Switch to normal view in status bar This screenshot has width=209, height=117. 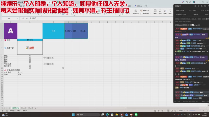[168, 111]
